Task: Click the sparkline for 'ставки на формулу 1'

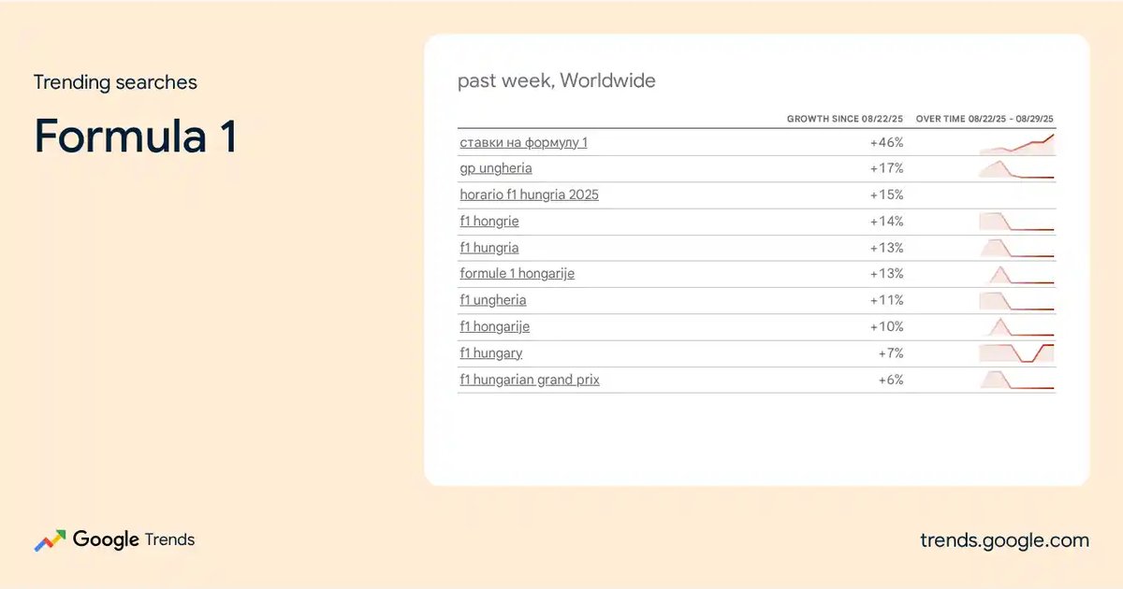Action: [1016, 143]
